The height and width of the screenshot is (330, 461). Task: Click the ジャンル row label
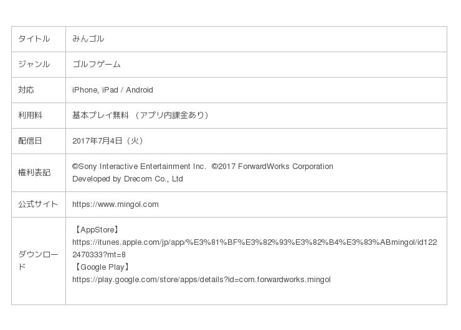[x=34, y=64]
